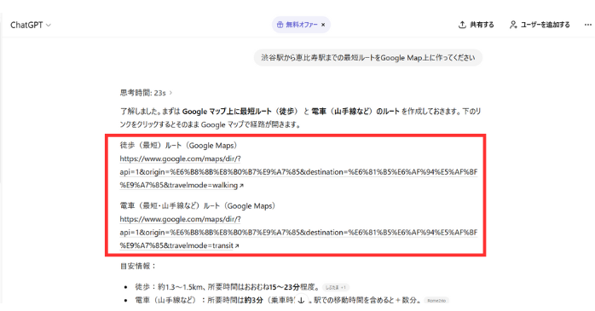The image size is (595, 311).
Task: Expand the 思考時間: 23s details
Action: tap(146, 93)
